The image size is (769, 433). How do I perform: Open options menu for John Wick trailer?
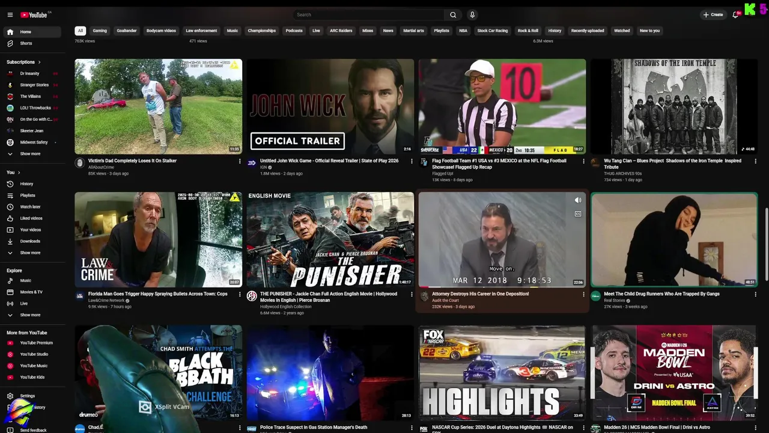(x=412, y=161)
